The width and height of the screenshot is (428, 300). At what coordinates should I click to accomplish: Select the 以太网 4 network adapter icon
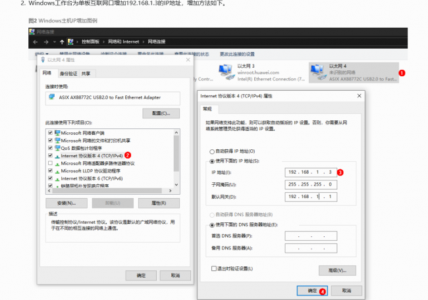click(x=318, y=72)
